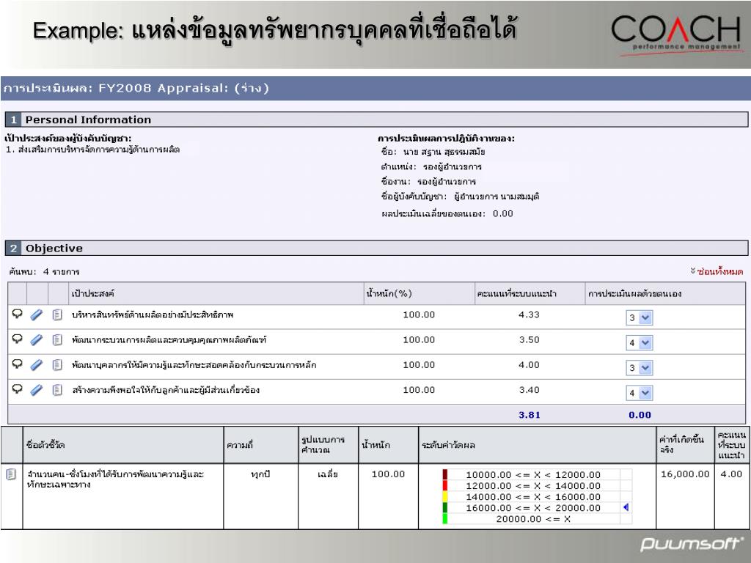Open document icon for สร้างความพึงพอใจ row
Screen dimensions: 751x563
[57, 390]
